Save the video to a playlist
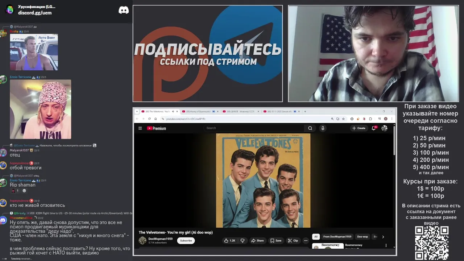Screen dimensions: 464x261 pyautogui.click(x=276, y=240)
